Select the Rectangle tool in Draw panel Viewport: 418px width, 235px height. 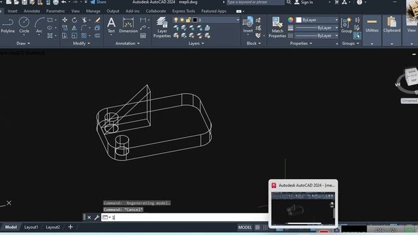(50, 20)
